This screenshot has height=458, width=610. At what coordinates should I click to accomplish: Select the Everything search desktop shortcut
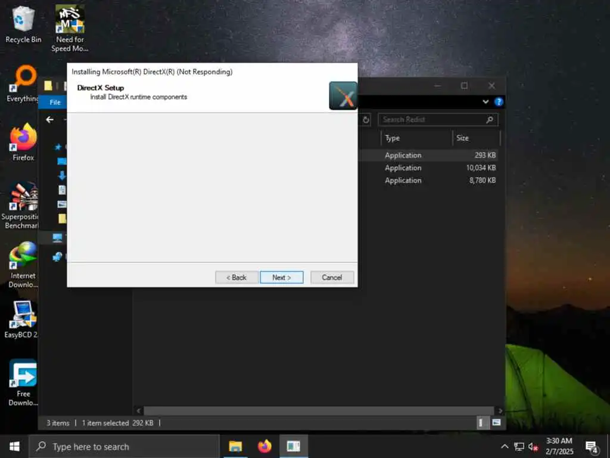[23, 84]
